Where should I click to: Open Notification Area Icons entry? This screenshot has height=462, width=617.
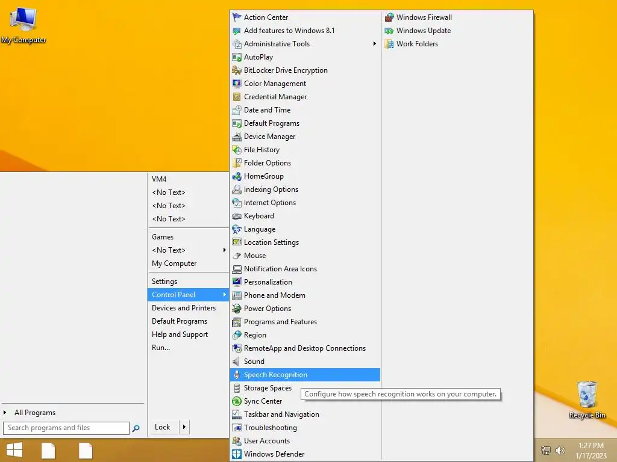tap(305, 269)
